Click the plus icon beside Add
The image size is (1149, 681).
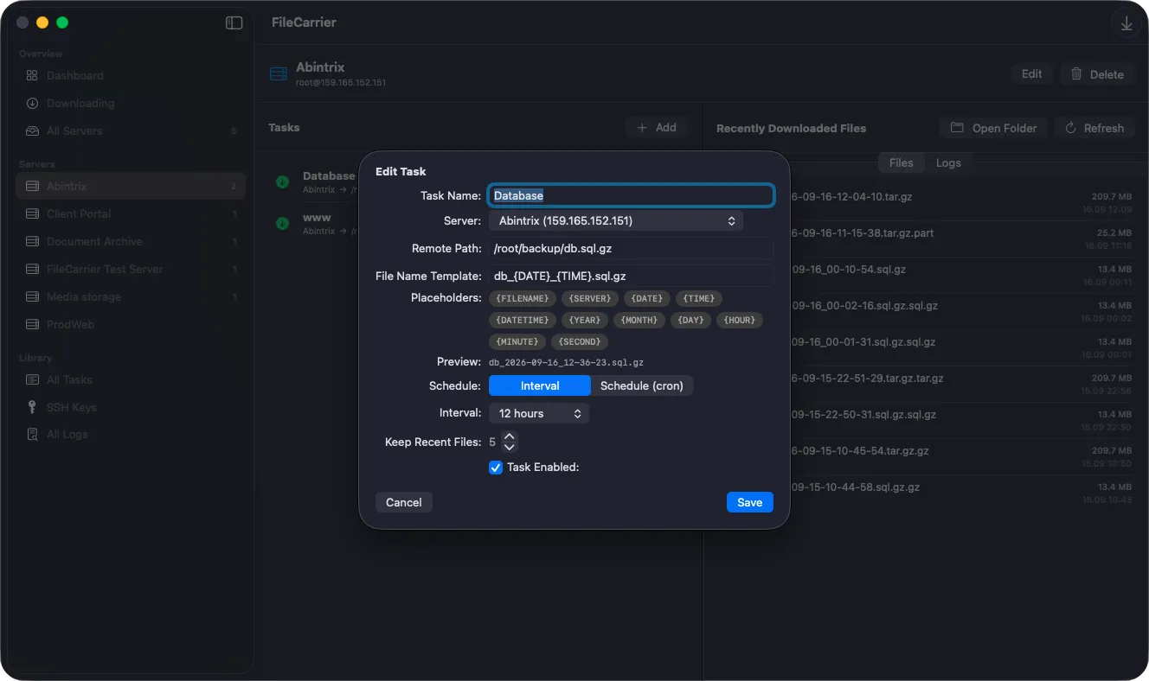click(x=642, y=127)
